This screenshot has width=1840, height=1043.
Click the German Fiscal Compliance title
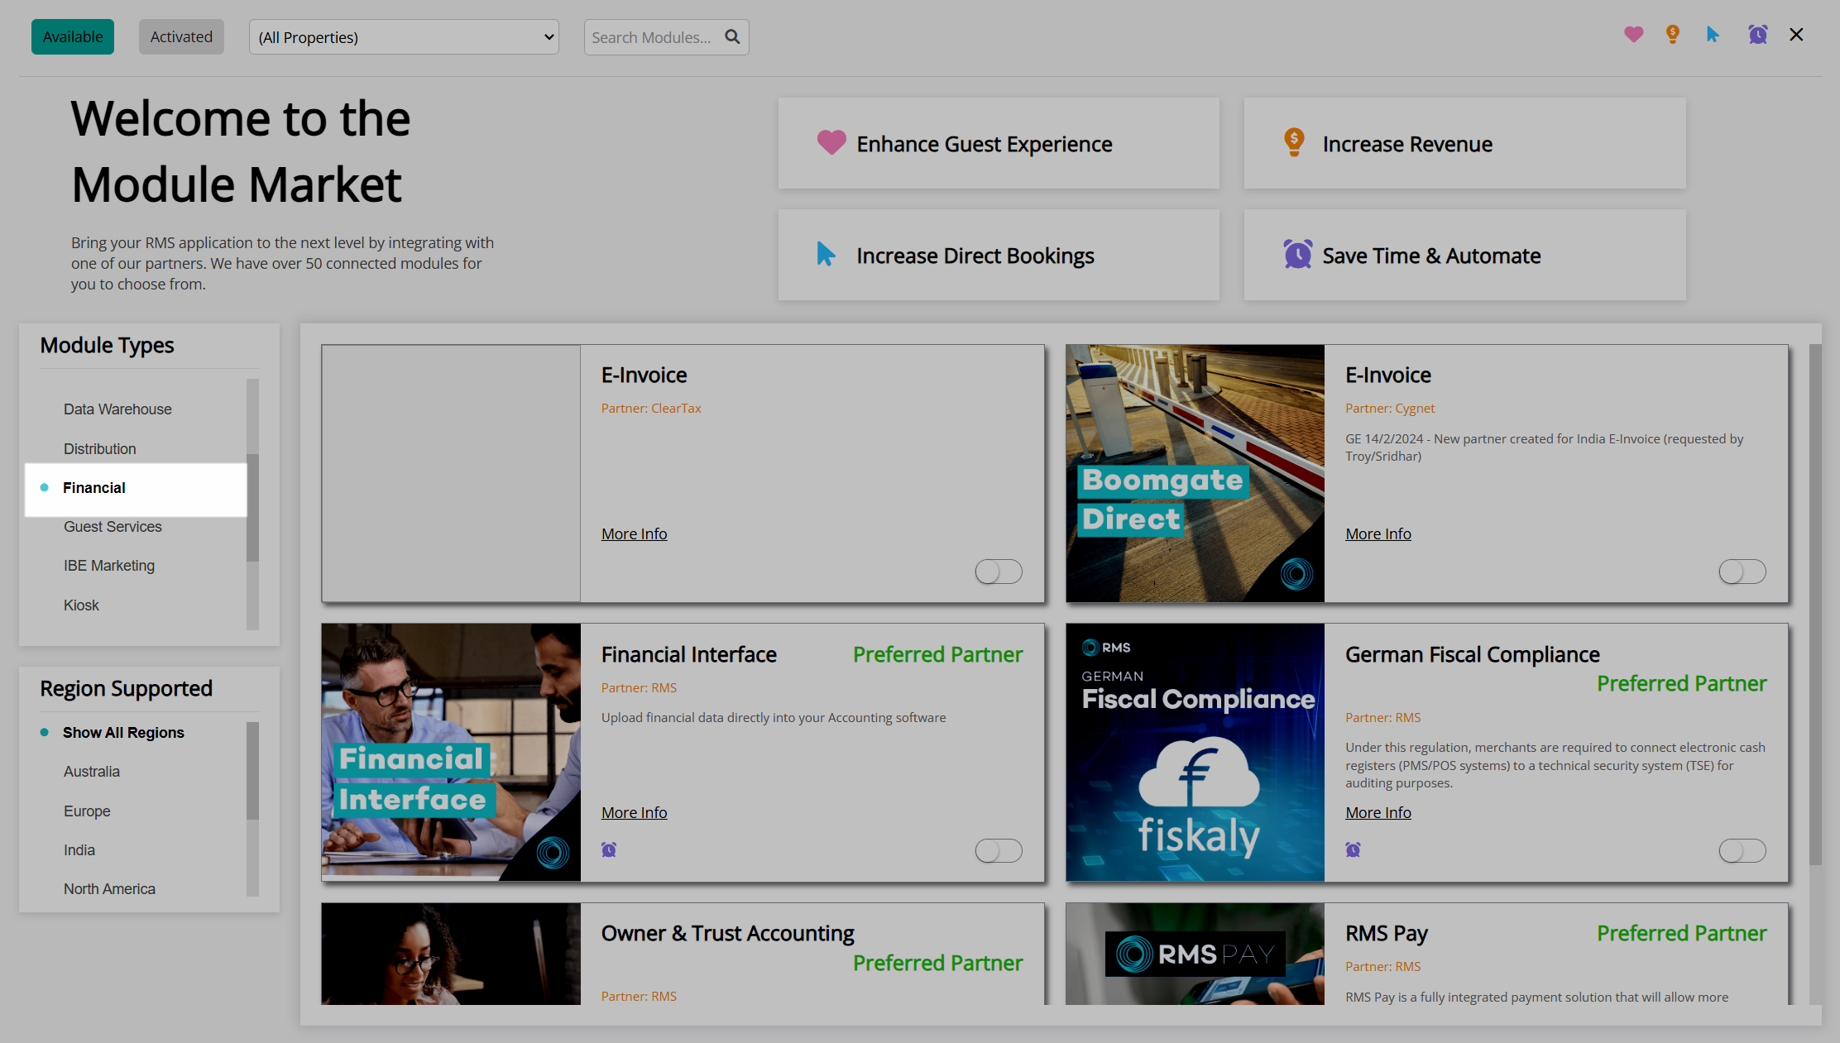point(1473,654)
